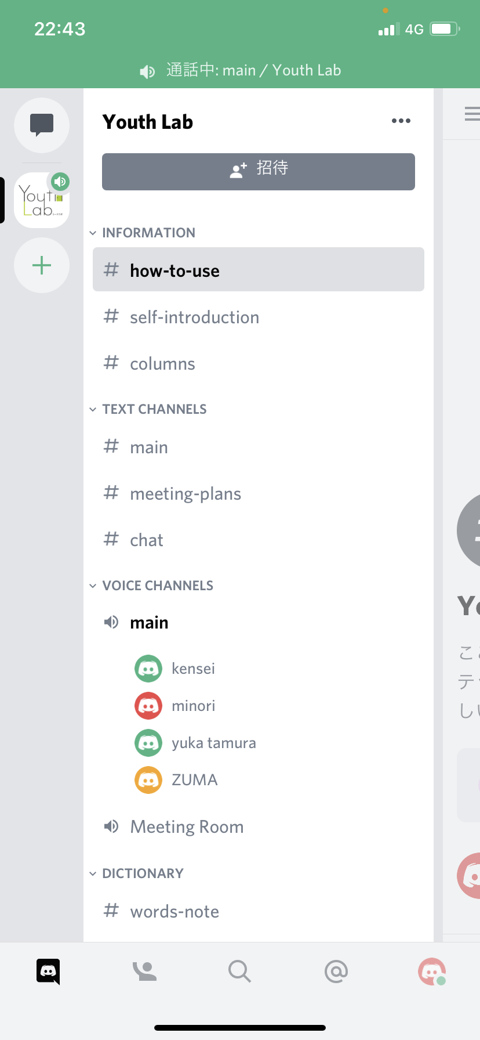Collapse the INFORMATION category
The height and width of the screenshot is (1040, 480).
coord(143,233)
